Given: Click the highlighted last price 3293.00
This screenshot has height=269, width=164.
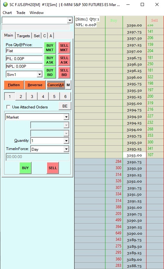Looking at the screenshot, I should 134,155.
